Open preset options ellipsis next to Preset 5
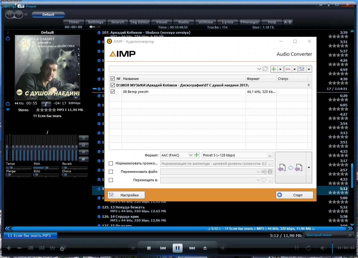358x258 pixels. [x=270, y=155]
